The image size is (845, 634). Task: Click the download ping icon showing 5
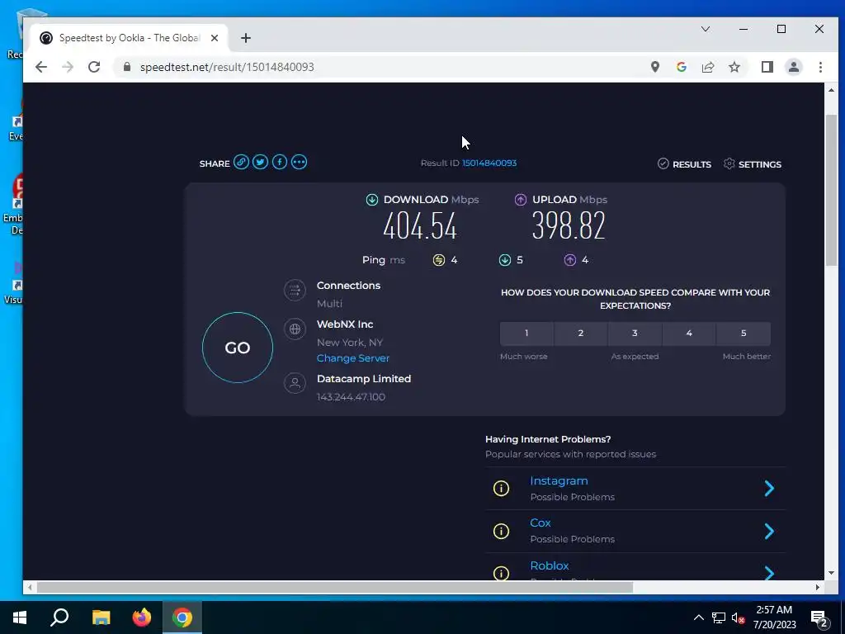click(505, 260)
